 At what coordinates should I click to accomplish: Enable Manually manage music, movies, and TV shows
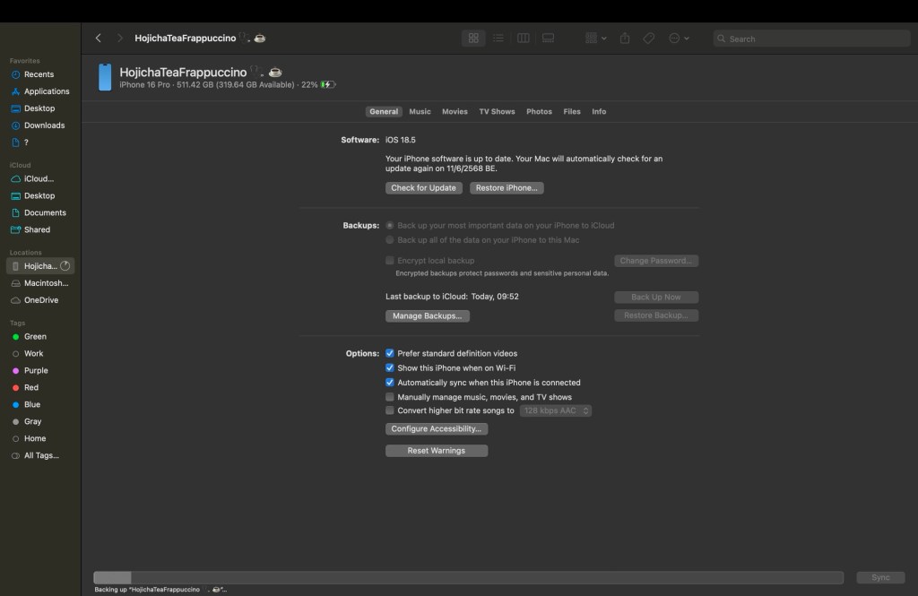(x=390, y=397)
